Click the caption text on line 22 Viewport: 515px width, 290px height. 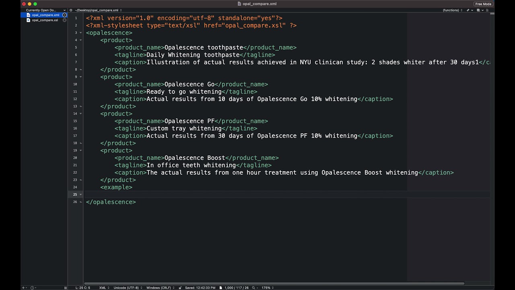point(282,173)
